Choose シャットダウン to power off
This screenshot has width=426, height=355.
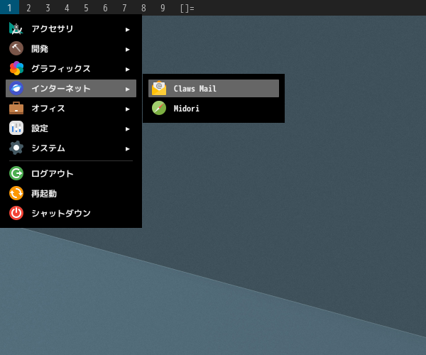tap(71, 213)
